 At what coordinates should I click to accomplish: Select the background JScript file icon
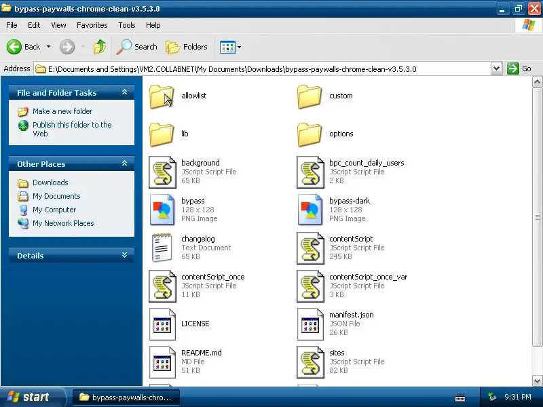pos(162,172)
